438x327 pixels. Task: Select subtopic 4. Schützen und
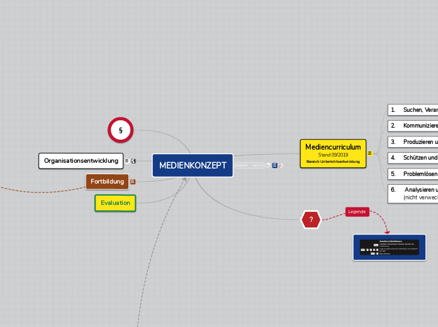point(413,158)
